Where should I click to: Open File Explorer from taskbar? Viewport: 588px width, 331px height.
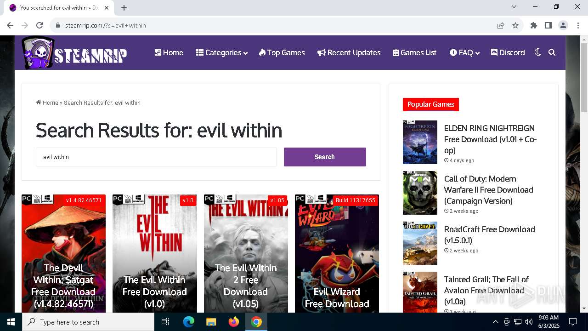point(211,322)
